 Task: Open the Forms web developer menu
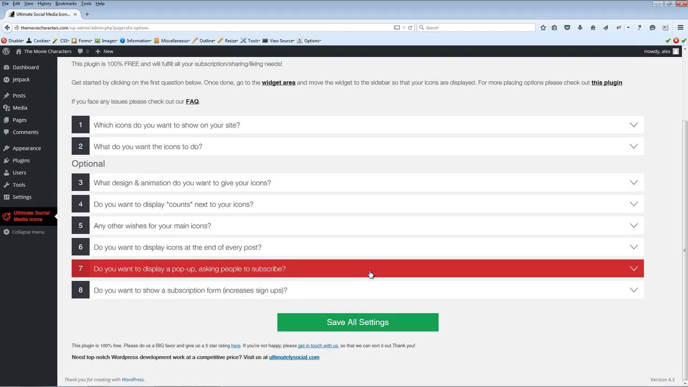pos(82,40)
